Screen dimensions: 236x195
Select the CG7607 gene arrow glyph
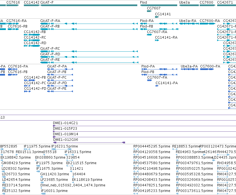coord(149,11)
